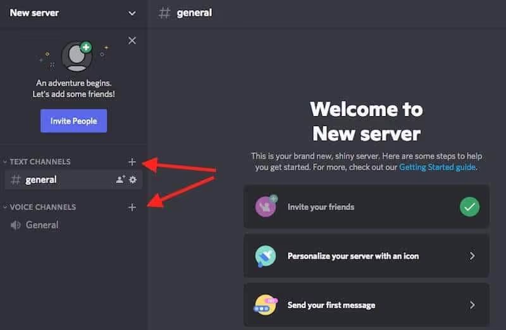Screen dimensions: 506x330
Task: Click green checkmark on Invite your friends
Action: pyautogui.click(x=469, y=207)
